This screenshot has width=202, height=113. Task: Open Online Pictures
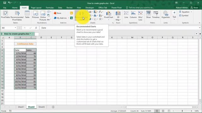pyautogui.click(x=43, y=16)
